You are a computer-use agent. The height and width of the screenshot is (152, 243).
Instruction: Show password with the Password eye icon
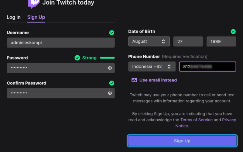point(110,68)
